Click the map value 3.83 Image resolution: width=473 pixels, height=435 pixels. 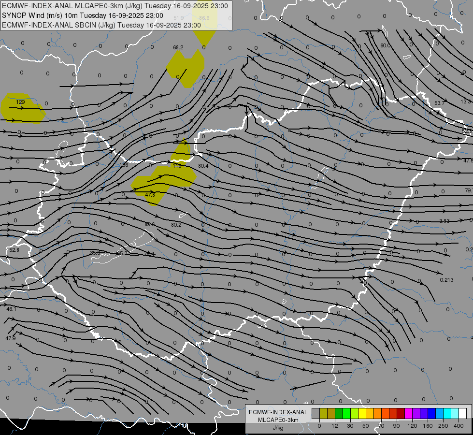(444, 221)
